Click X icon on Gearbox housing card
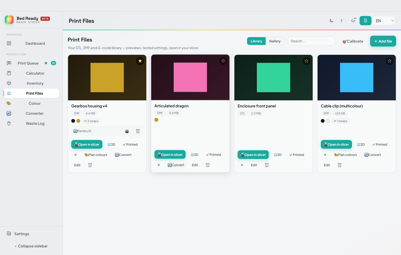Viewport: 401px width, 255px height. (76, 155)
